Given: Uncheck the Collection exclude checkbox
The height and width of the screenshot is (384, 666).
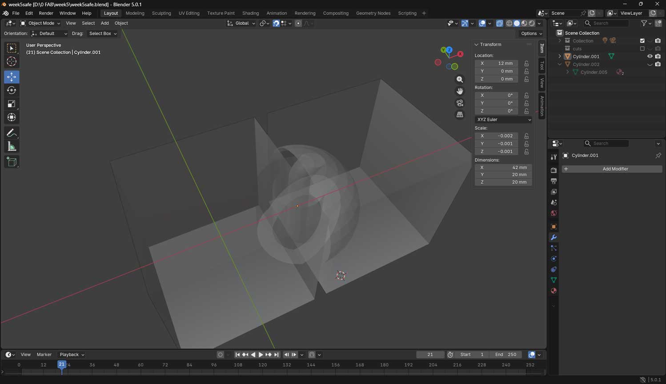Looking at the screenshot, I should (642, 41).
